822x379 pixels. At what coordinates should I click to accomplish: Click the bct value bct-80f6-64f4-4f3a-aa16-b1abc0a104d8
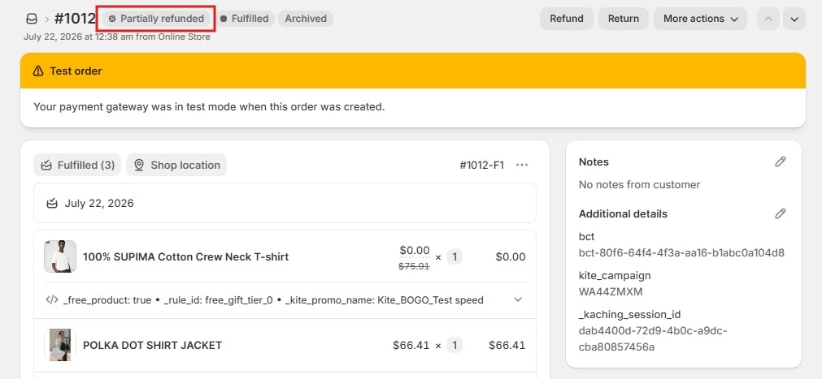(x=681, y=253)
